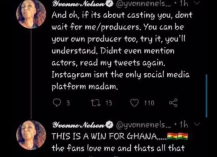Click the Ghana flag emojis
The image size is (217, 157).
click(178, 136)
